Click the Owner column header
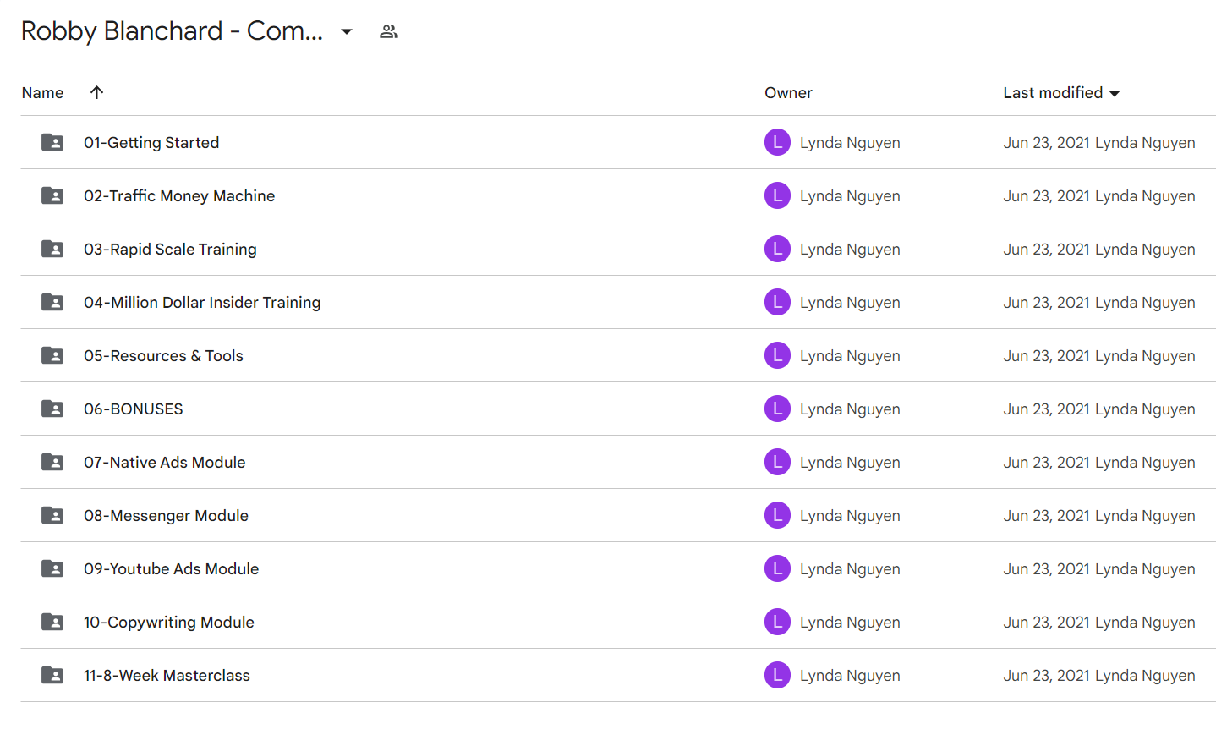Viewport: 1216px width, 746px height. coord(788,93)
